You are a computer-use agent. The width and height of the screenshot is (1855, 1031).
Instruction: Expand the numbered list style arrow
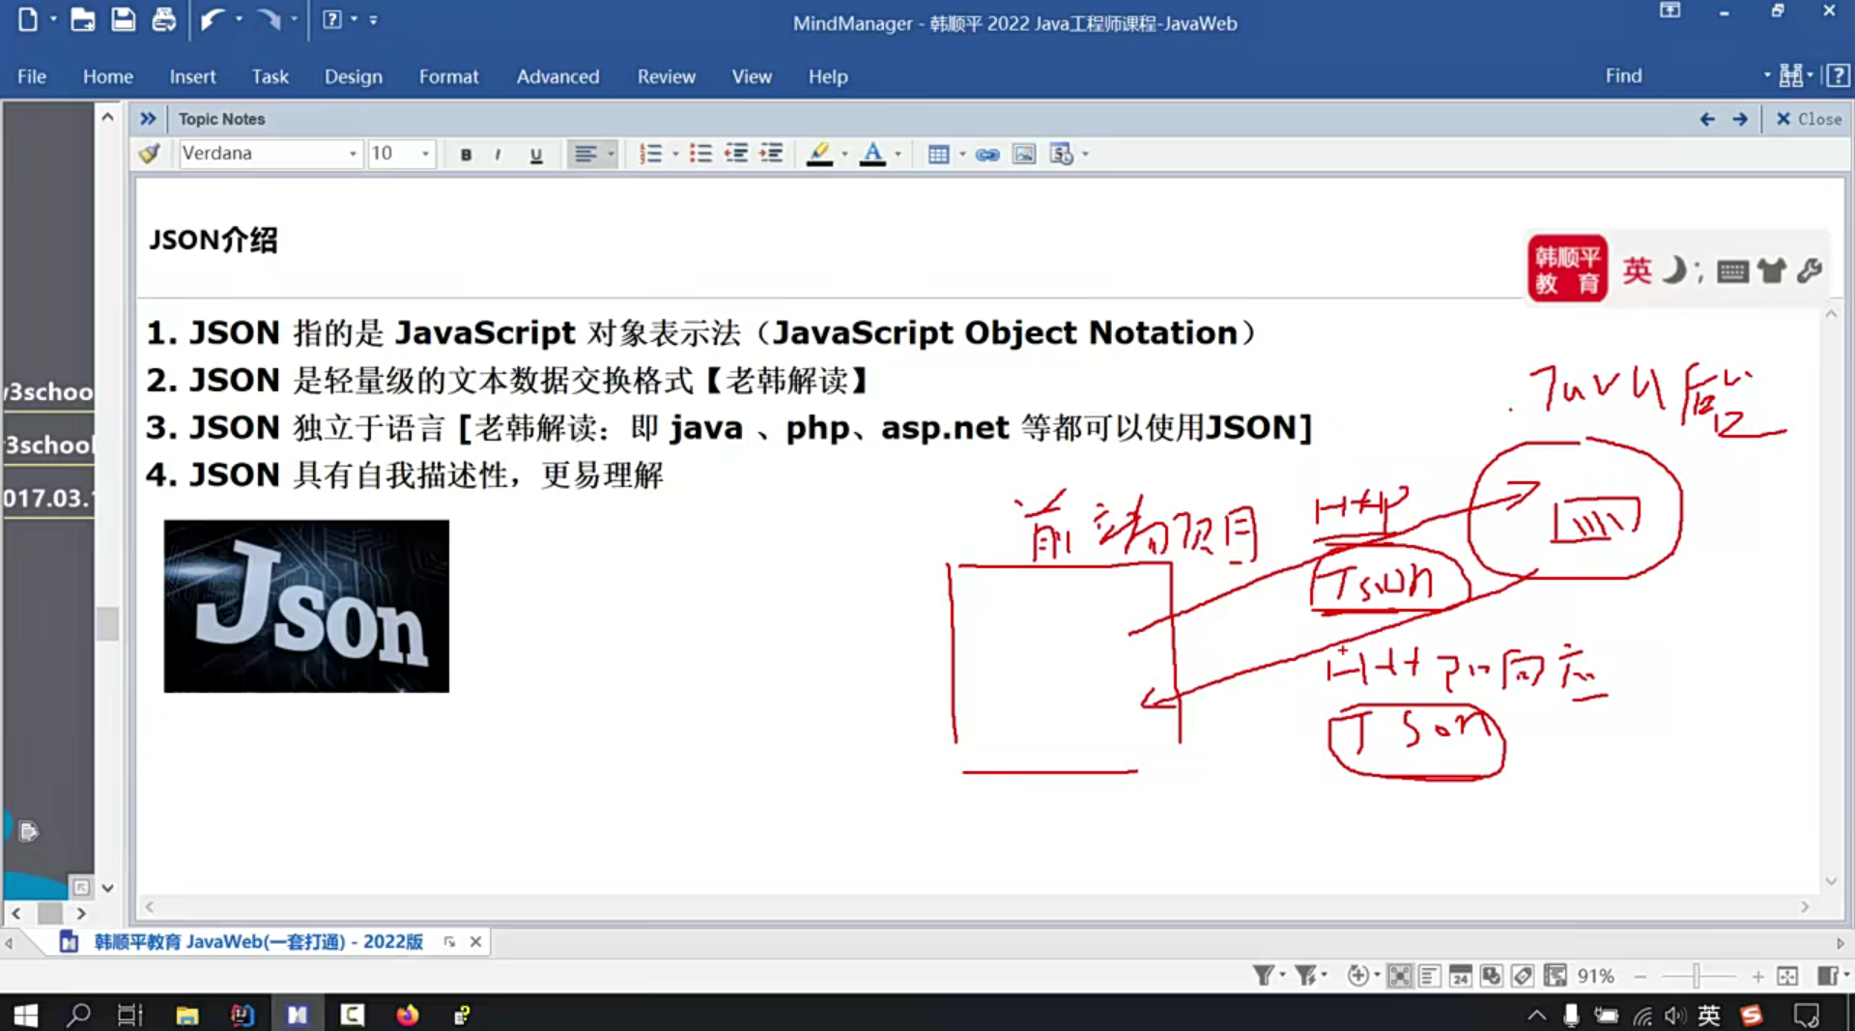click(x=675, y=154)
